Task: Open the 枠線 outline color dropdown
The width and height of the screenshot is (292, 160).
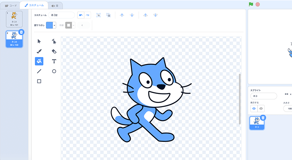Action: [74, 25]
